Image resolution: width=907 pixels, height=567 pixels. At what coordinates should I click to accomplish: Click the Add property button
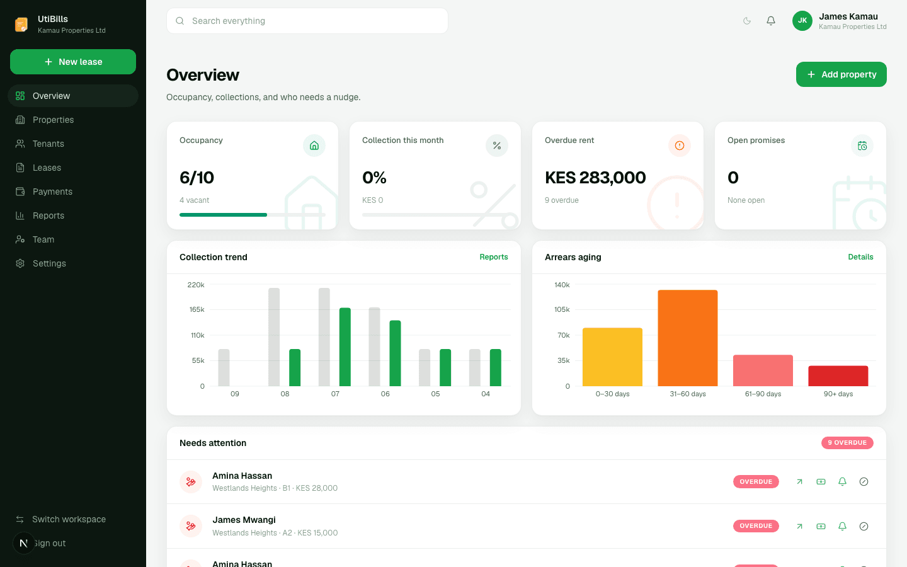841,74
